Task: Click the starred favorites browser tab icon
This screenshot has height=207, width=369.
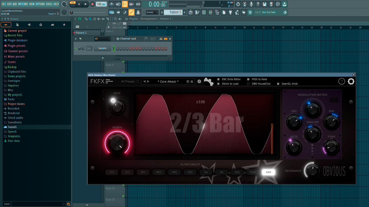Action: tap(64, 25)
